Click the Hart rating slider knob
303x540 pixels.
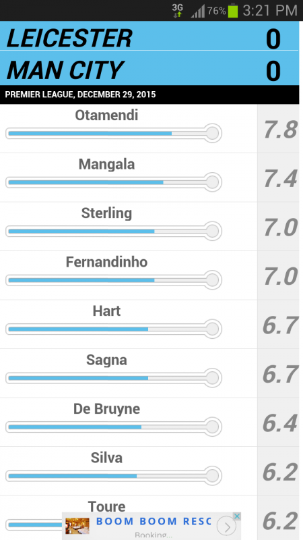(213, 329)
